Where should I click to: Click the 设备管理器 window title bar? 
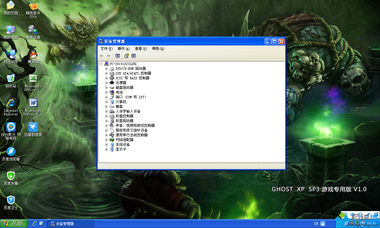click(191, 41)
